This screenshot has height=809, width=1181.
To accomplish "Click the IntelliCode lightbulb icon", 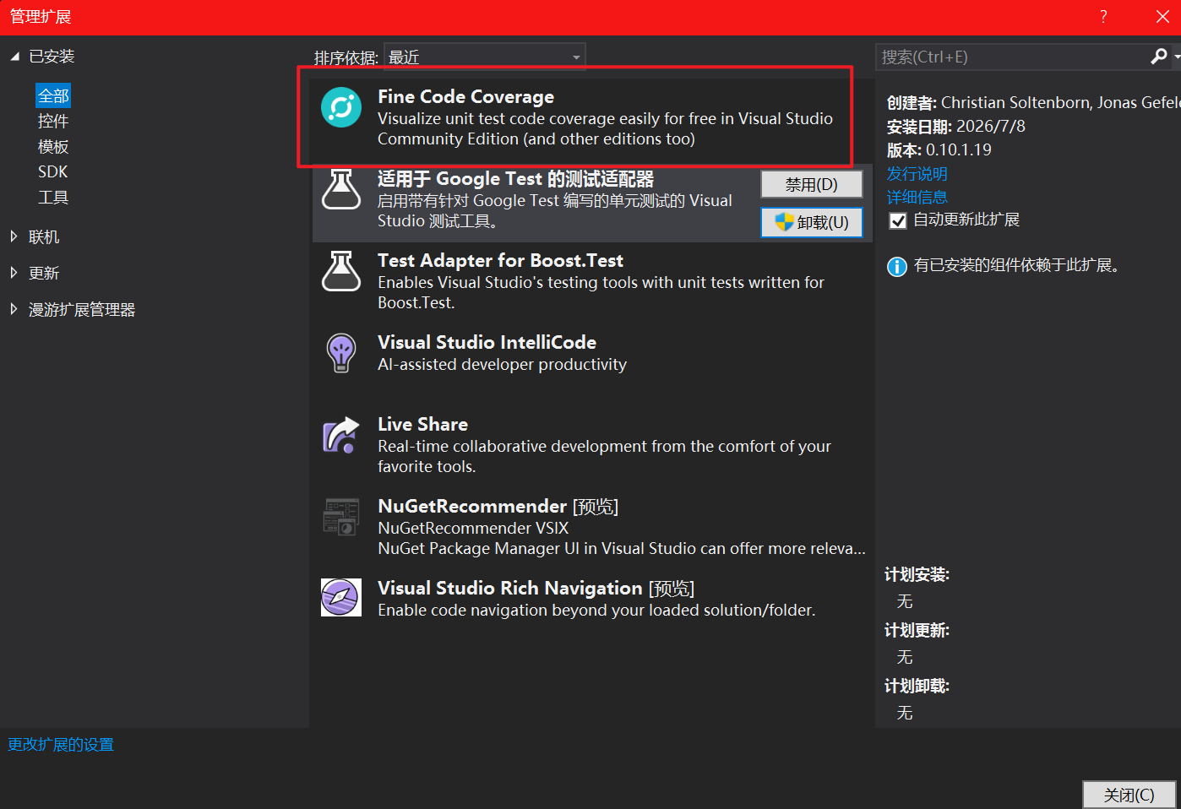I will [341, 352].
